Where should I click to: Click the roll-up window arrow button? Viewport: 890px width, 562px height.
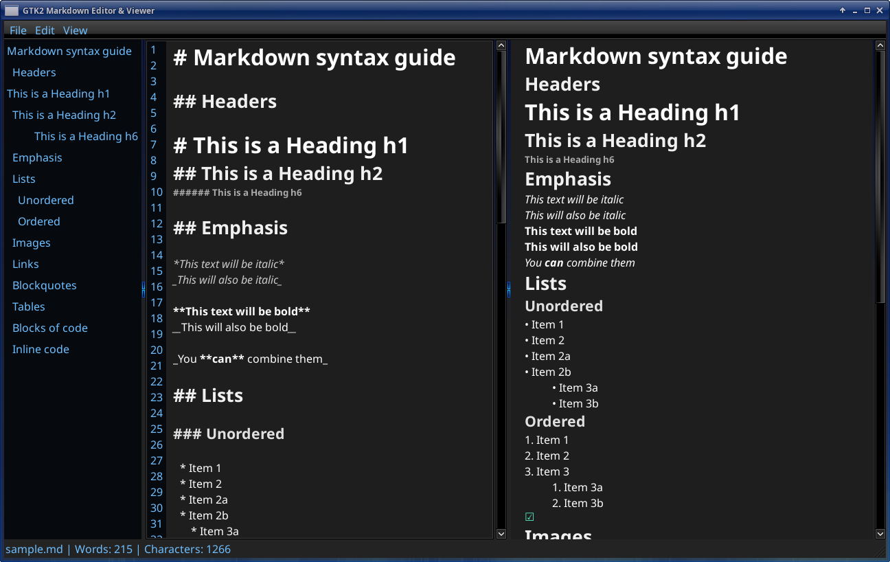click(843, 10)
